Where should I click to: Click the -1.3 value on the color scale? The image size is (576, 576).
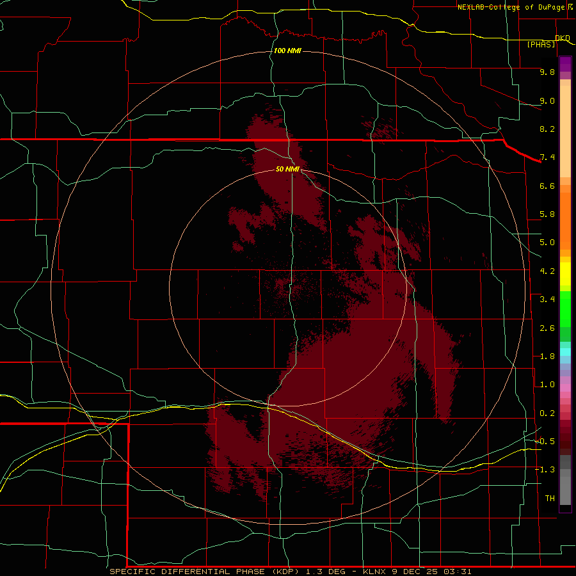tap(545, 470)
